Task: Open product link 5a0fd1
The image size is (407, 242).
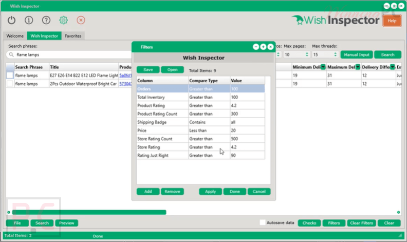Action: pos(125,76)
